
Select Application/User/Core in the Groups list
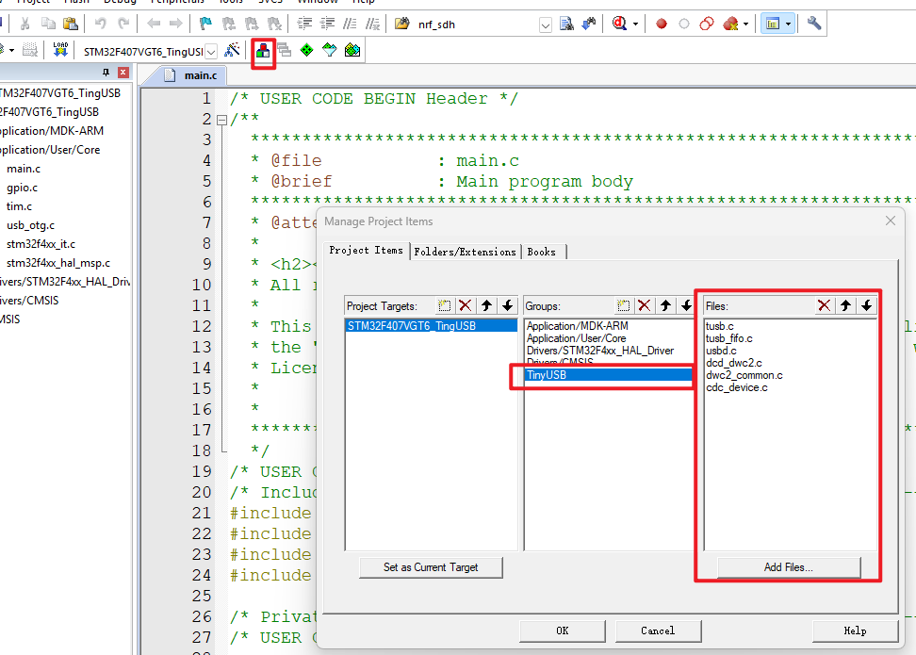pyautogui.click(x=608, y=338)
